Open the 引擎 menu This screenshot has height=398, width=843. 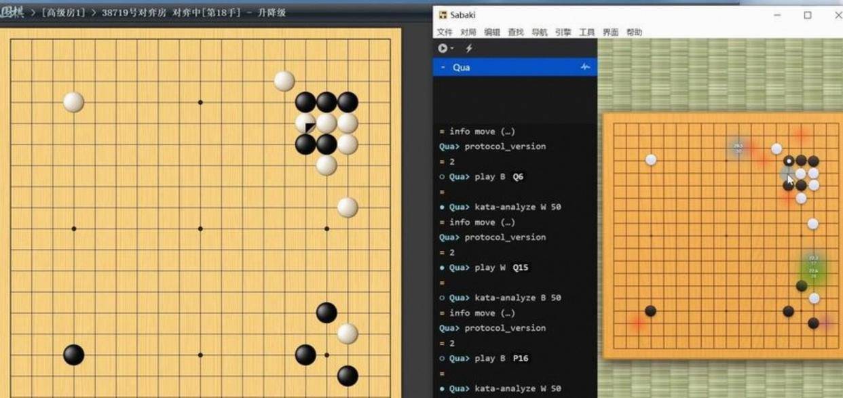point(563,32)
